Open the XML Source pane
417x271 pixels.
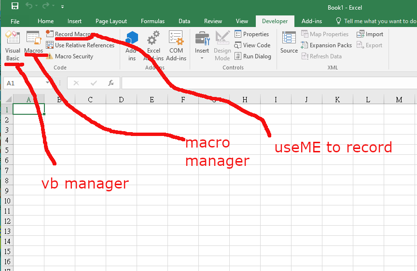click(289, 42)
